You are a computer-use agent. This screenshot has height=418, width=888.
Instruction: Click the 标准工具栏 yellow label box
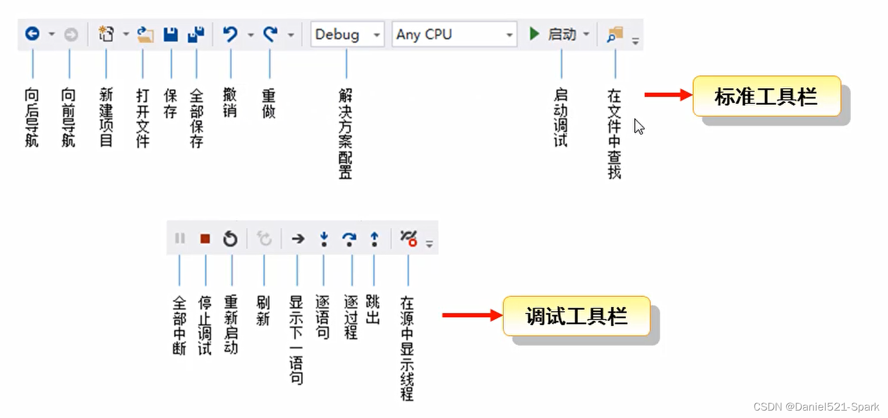(767, 96)
